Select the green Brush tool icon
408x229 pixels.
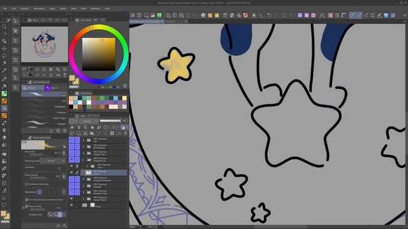(x=4, y=94)
